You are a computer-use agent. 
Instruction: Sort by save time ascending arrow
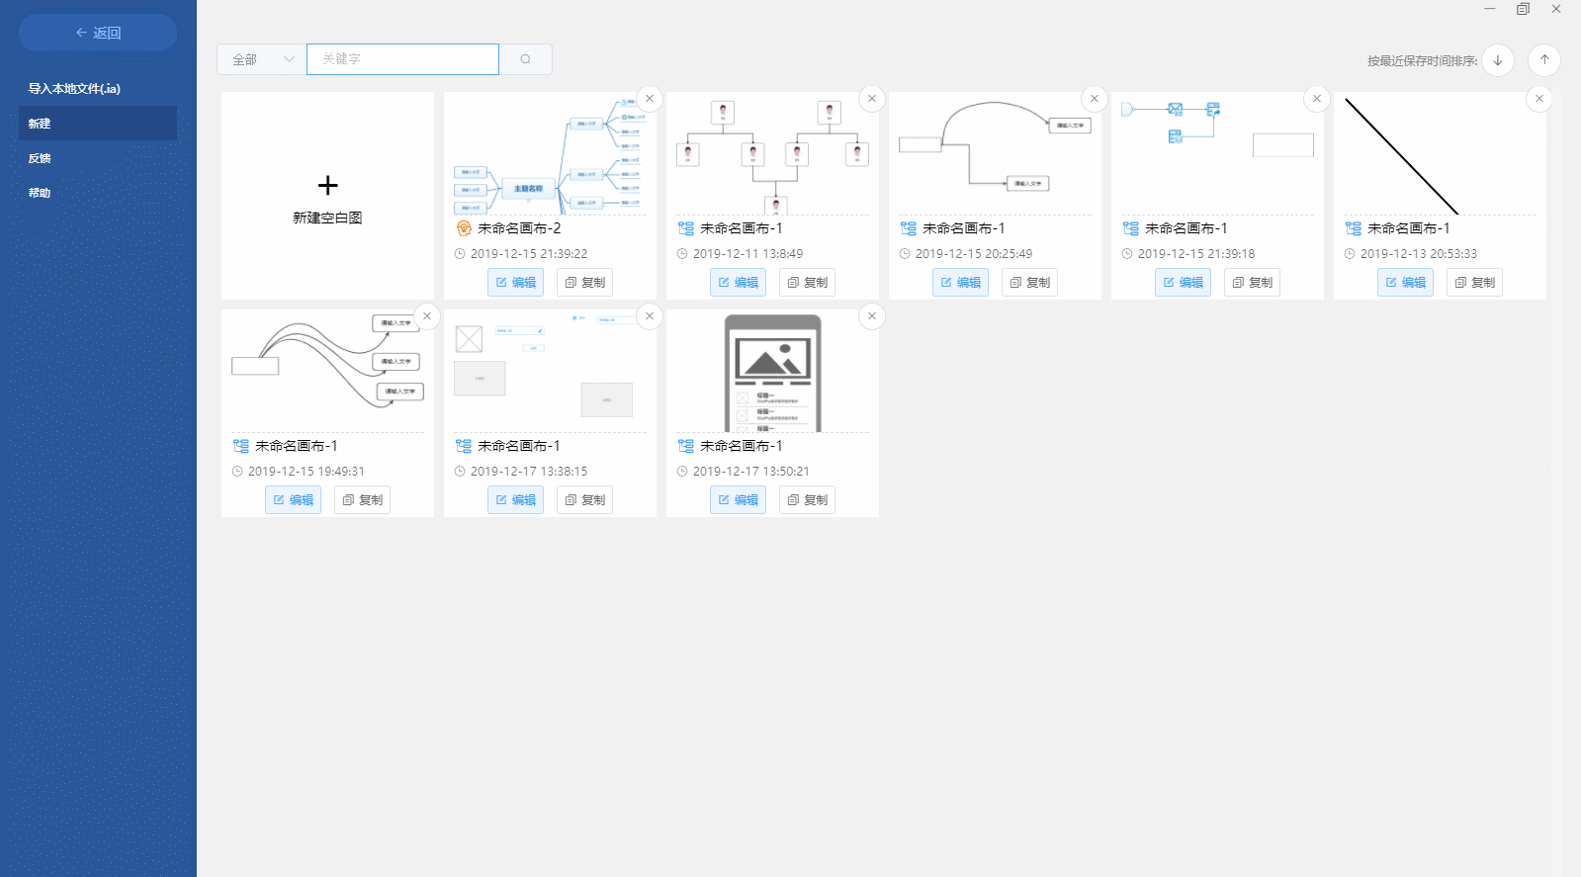[1543, 60]
